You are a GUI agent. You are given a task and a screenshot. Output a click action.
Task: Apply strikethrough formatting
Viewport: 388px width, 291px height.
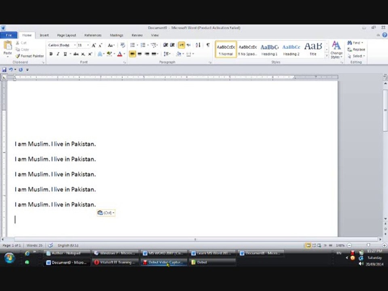(x=76, y=54)
